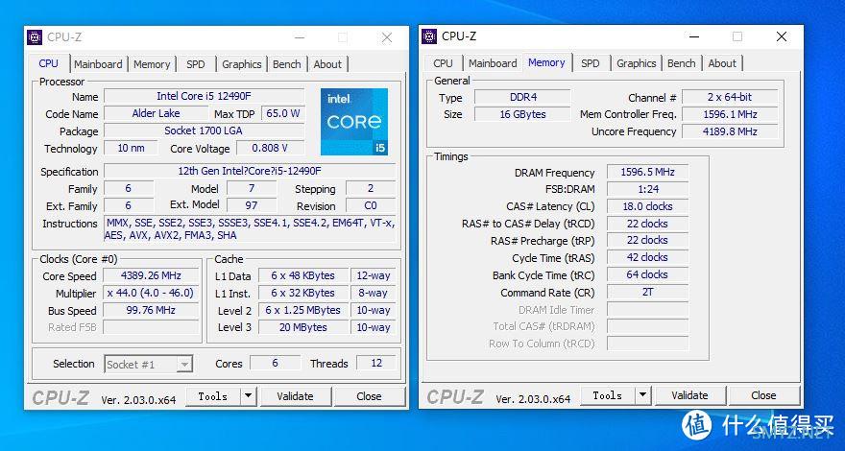Click Close button in left CPU-Z window
Image resolution: width=845 pixels, height=451 pixels.
369,396
